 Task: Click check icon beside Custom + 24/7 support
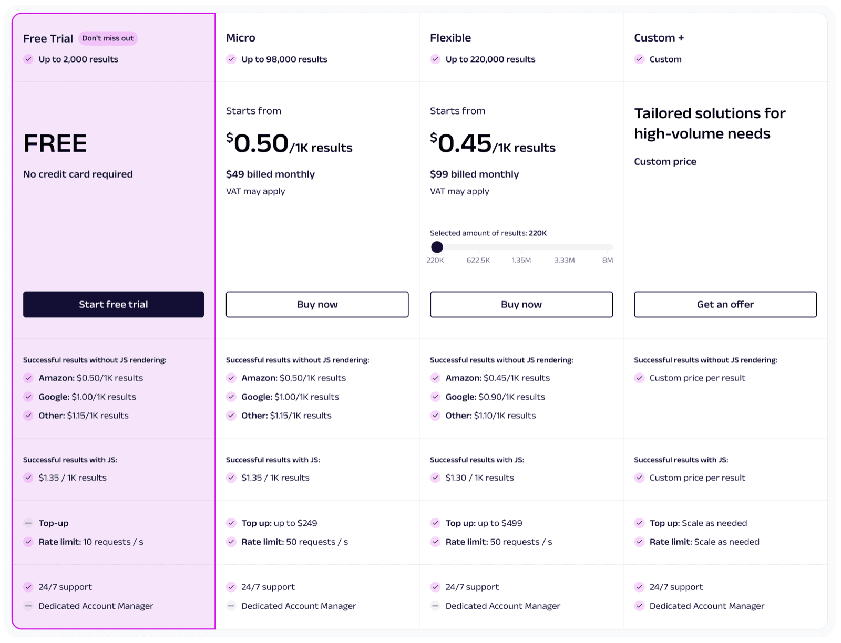(639, 587)
